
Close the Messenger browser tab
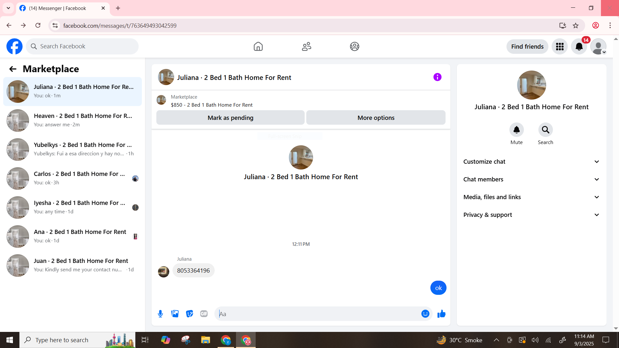point(103,8)
